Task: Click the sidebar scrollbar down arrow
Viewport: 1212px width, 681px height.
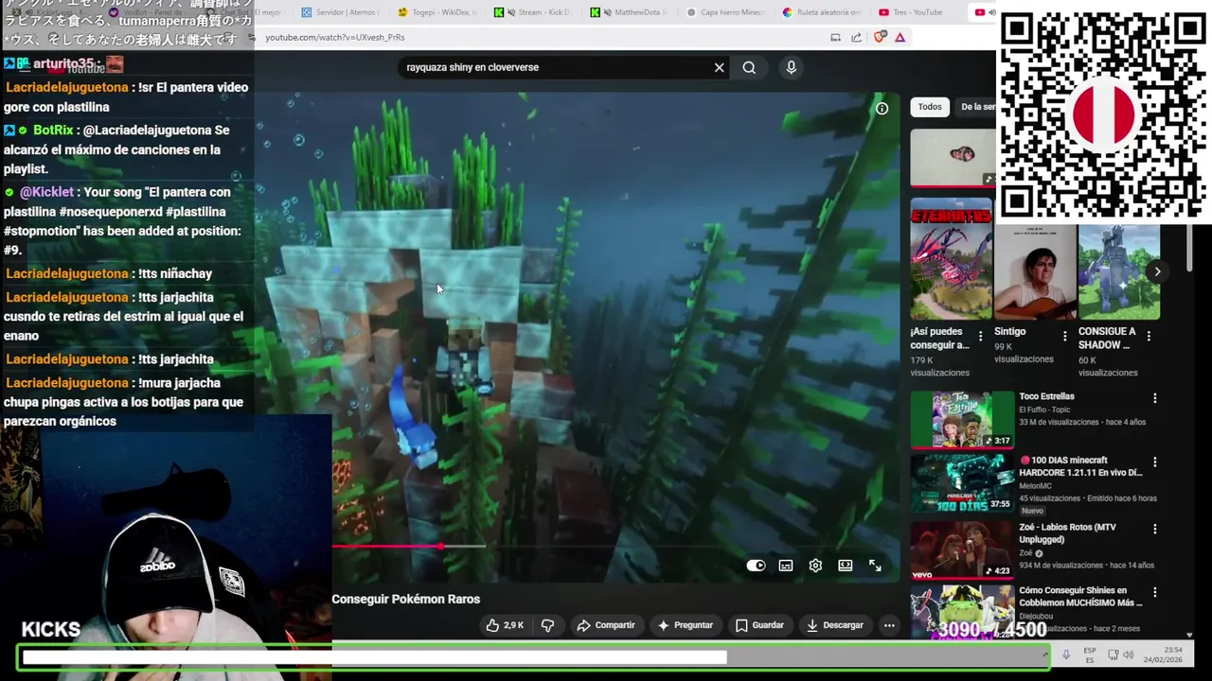Action: (1189, 635)
